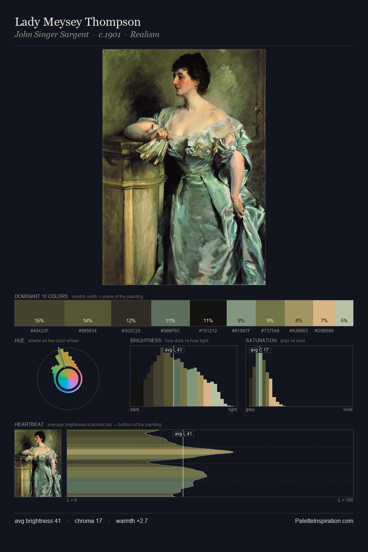Image resolution: width=368 pixels, height=552 pixels.
Task: Choose the first 11% grey-green swatch #5B6F5C
Action: tap(170, 313)
